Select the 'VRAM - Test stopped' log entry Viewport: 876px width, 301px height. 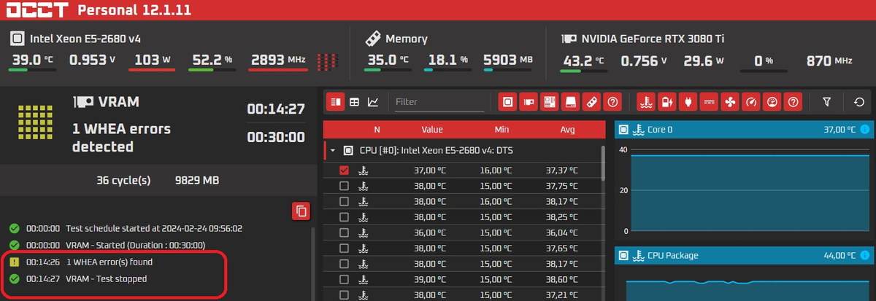click(78, 279)
